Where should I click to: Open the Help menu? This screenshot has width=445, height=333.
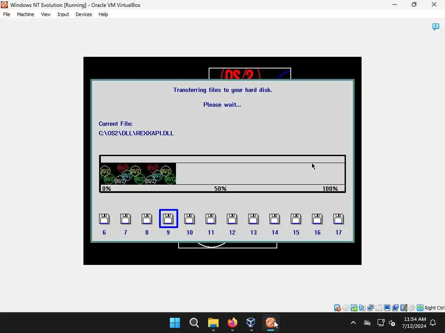tap(103, 14)
